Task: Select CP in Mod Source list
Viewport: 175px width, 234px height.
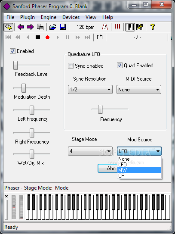Action: pyautogui.click(x=139, y=175)
